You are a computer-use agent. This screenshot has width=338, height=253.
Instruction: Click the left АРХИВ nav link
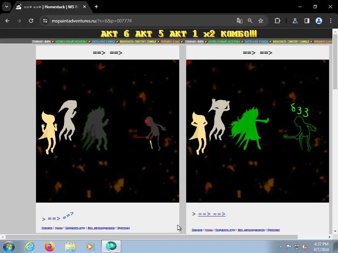click(x=59, y=41)
